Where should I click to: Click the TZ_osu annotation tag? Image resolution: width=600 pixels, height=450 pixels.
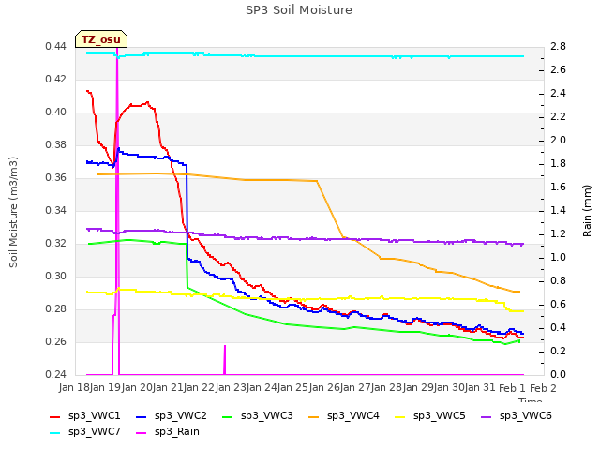(101, 39)
